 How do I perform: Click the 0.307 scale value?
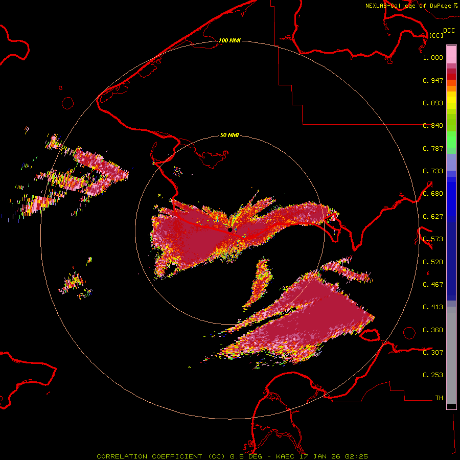pos(433,353)
